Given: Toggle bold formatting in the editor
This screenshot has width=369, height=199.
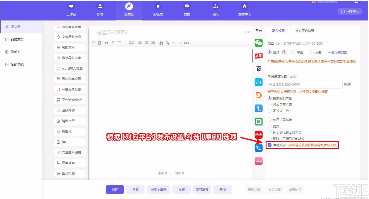Looking at the screenshot, I should pyautogui.click(x=99, y=43).
